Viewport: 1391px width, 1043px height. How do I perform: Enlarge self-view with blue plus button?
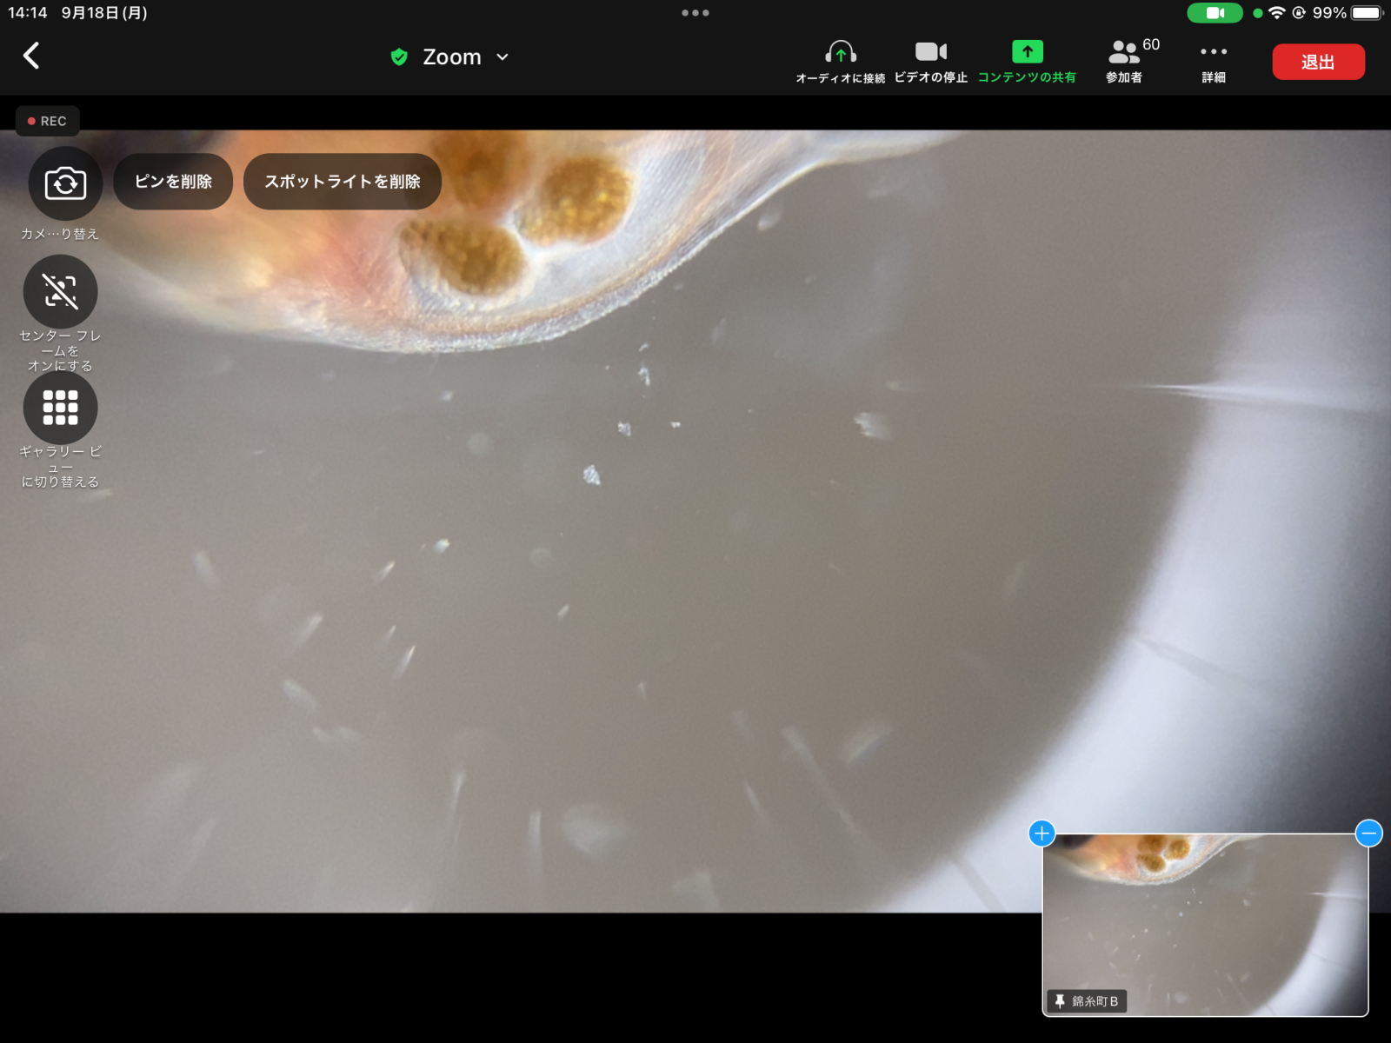tap(1042, 834)
